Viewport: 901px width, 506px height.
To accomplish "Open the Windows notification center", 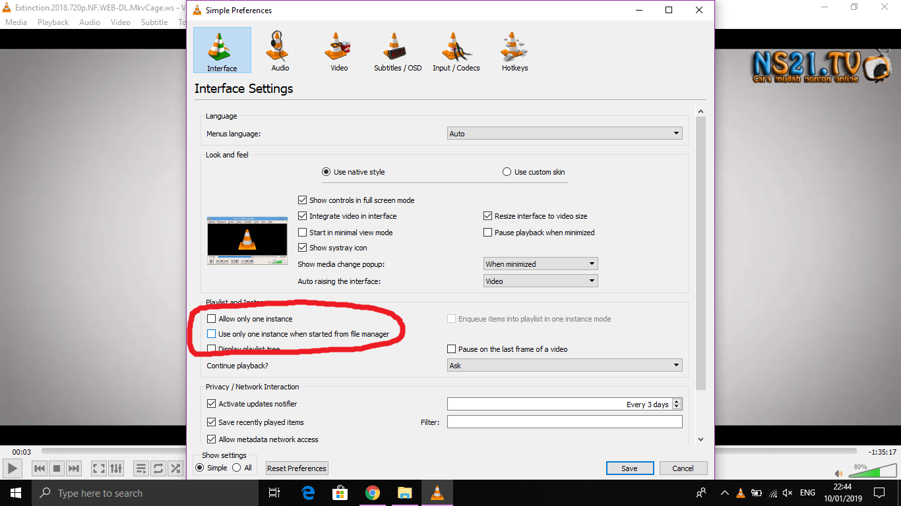I will [879, 493].
